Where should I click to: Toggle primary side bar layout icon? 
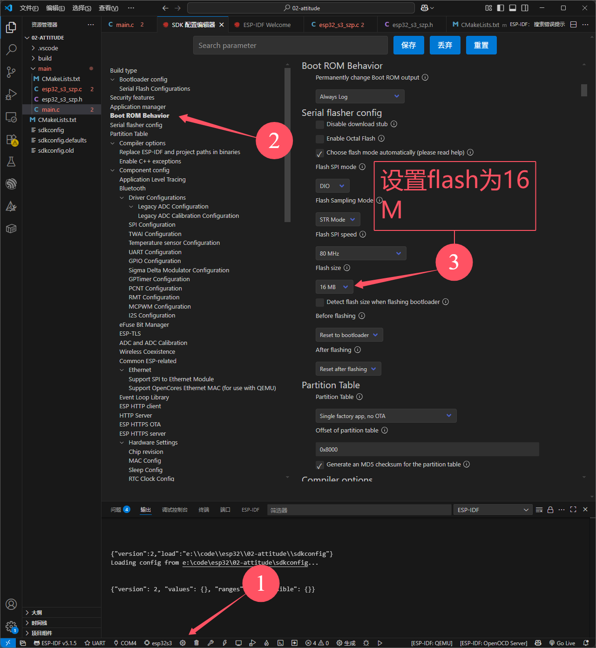[x=501, y=8]
